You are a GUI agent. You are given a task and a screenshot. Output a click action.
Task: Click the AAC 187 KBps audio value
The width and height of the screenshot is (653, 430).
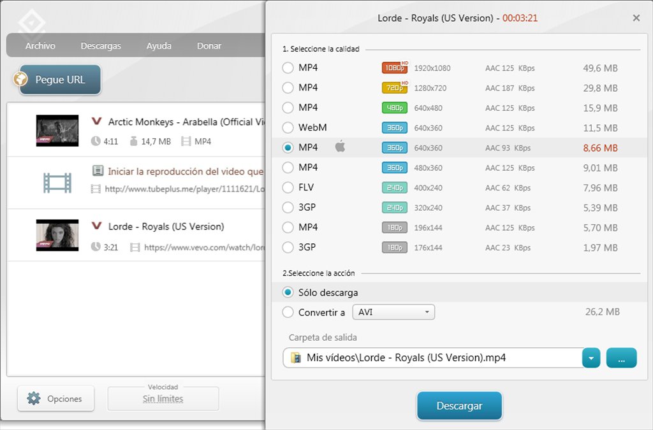coord(510,88)
